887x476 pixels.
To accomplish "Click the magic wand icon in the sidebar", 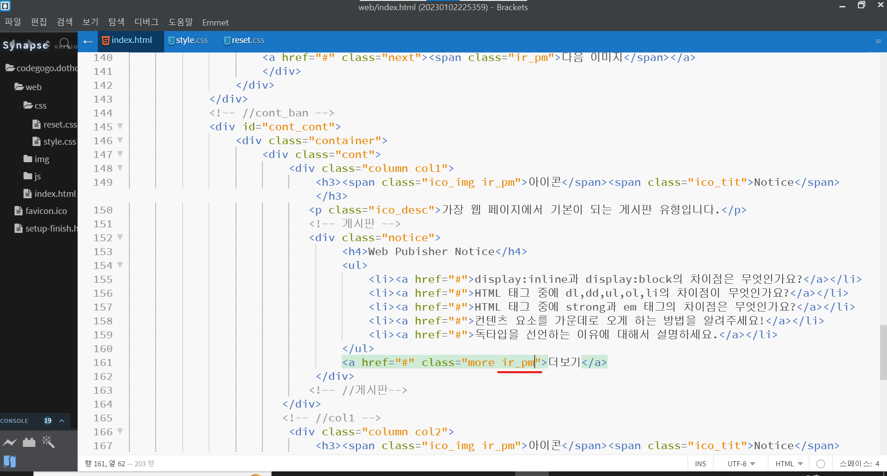I will 48,442.
